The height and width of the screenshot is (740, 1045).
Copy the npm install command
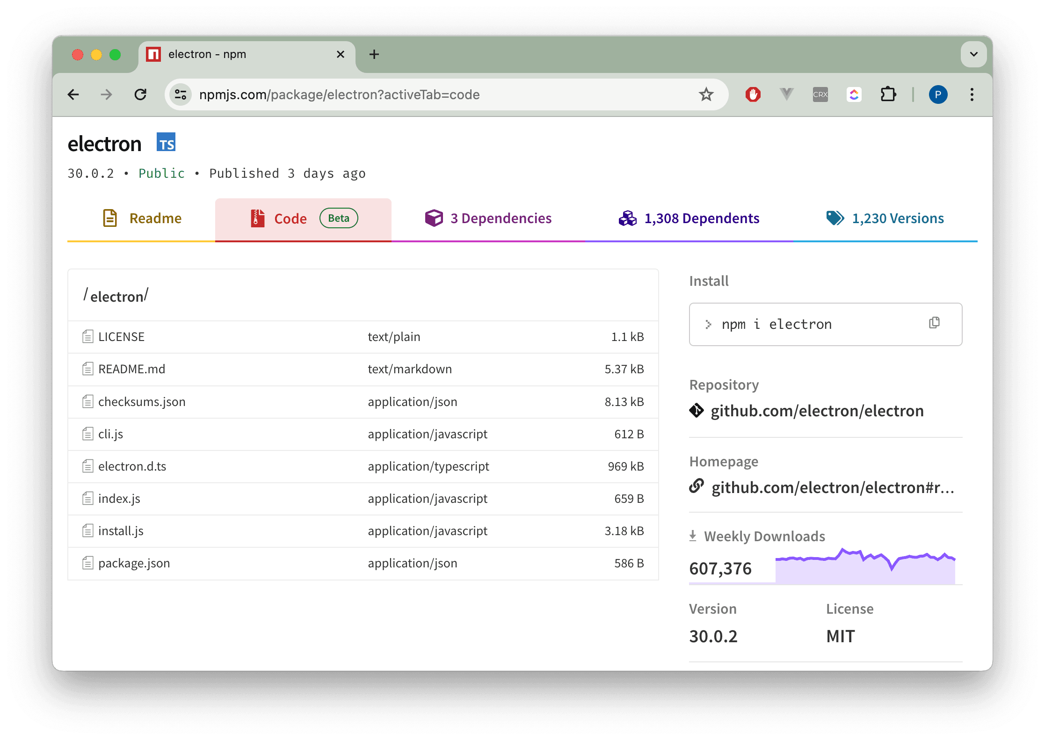click(934, 323)
